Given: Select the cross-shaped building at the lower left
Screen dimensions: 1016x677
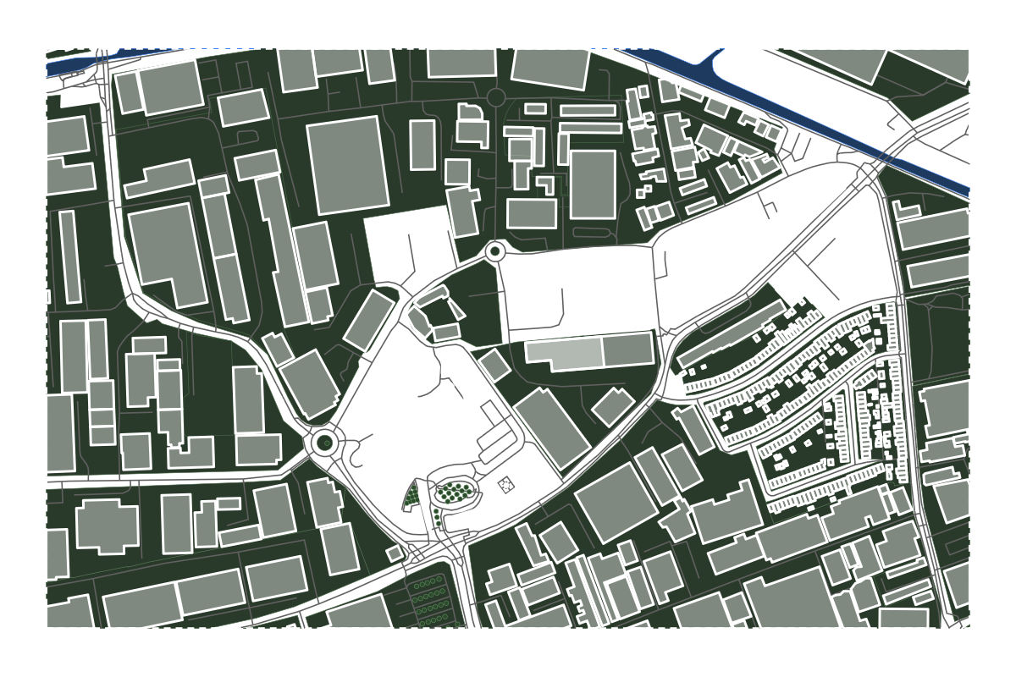Looking at the screenshot, I should coord(107,526).
